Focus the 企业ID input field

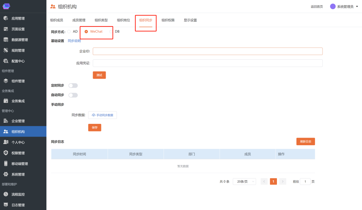coord(207,51)
